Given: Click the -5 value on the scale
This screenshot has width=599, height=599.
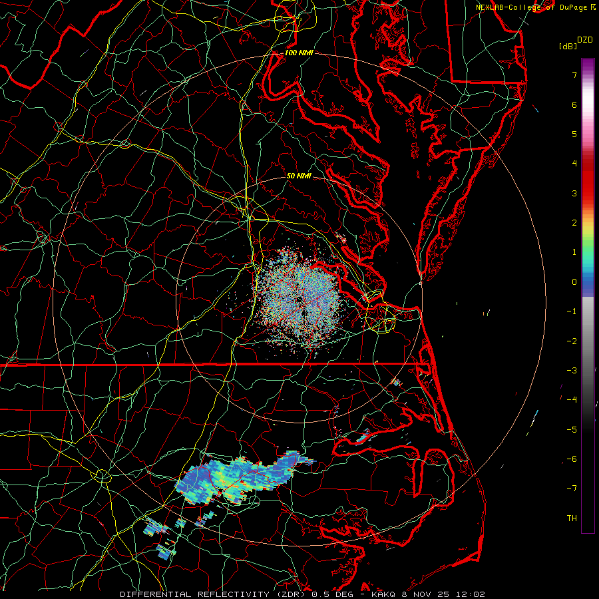Looking at the screenshot, I should pyautogui.click(x=572, y=430).
